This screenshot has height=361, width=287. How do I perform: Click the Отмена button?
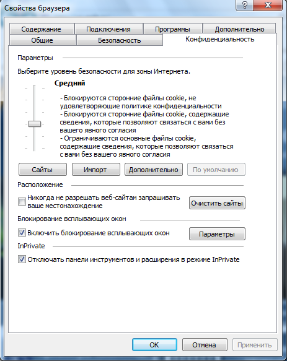click(205, 345)
